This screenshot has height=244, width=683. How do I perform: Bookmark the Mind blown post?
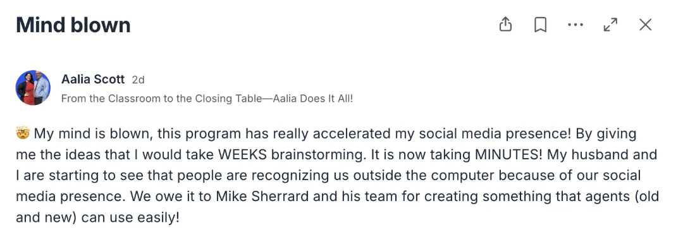(x=541, y=25)
